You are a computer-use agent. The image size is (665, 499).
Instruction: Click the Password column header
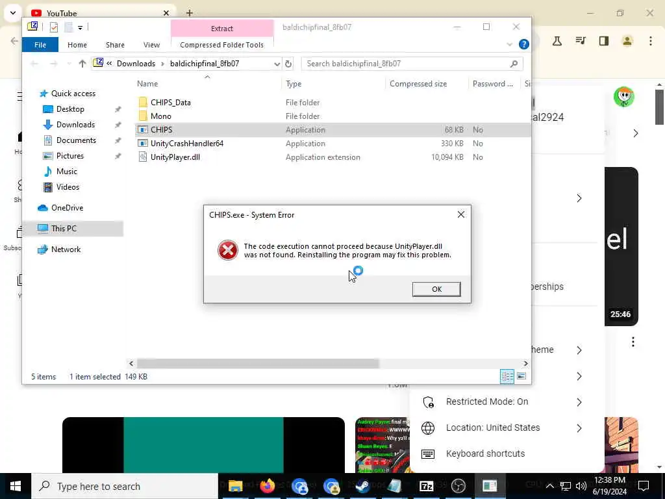pos(492,84)
